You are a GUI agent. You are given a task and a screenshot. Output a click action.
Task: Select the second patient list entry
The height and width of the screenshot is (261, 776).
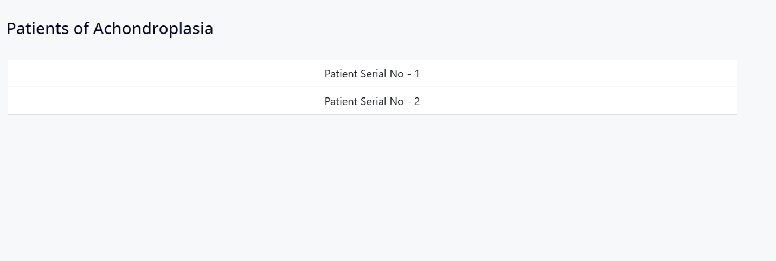pyautogui.click(x=372, y=101)
